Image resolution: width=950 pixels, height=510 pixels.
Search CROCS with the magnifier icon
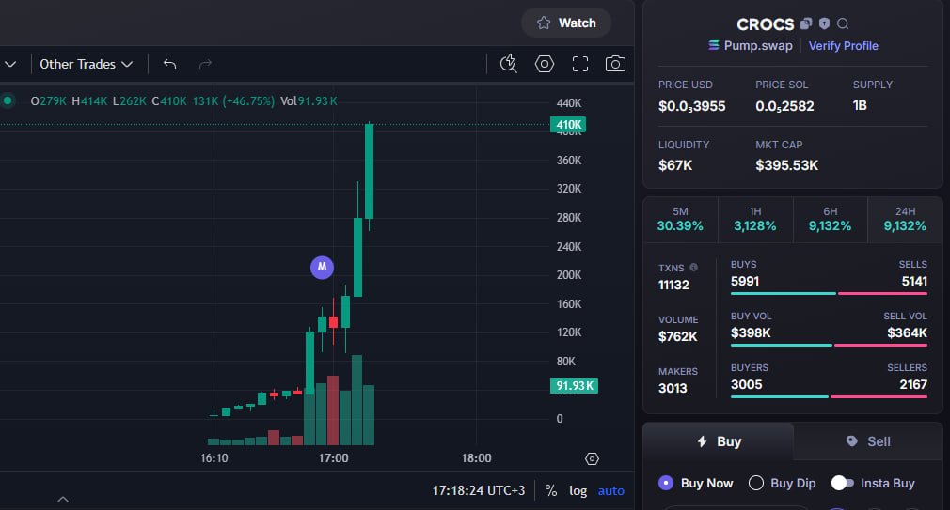pyautogui.click(x=843, y=23)
